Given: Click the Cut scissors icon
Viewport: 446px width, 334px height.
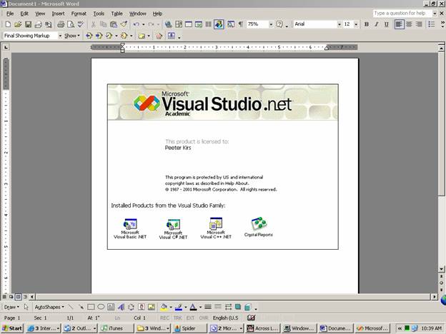Looking at the screenshot, I should 94,24.
